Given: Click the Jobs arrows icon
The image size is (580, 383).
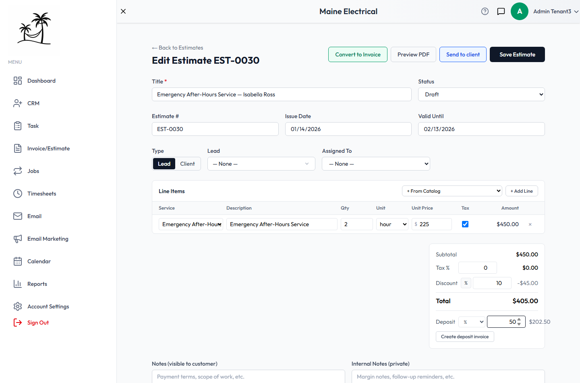Looking at the screenshot, I should (18, 171).
